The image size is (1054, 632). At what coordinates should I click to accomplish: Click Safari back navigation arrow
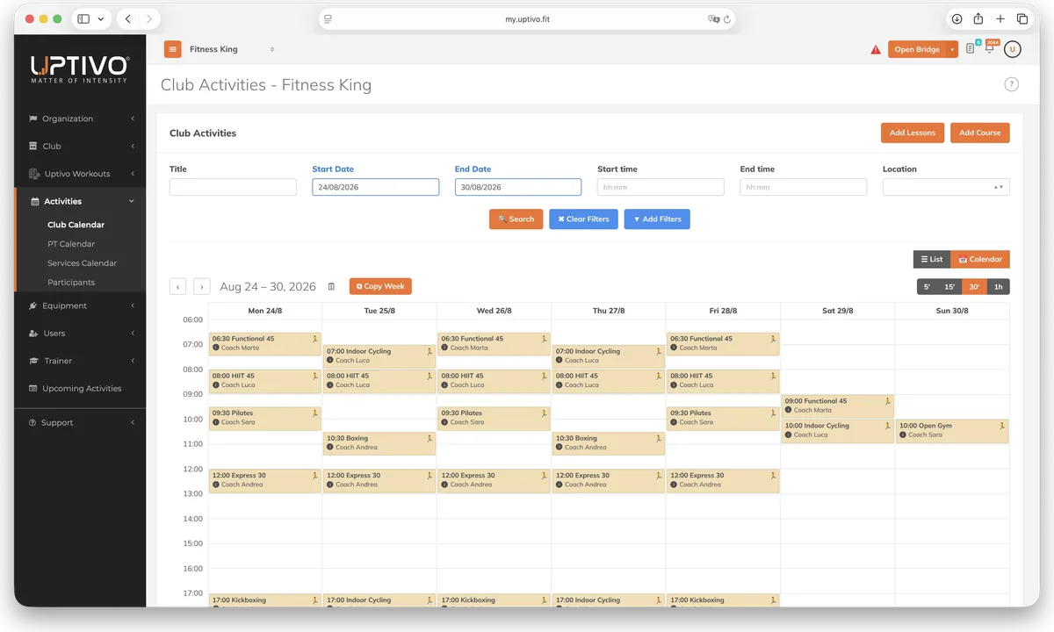point(128,18)
